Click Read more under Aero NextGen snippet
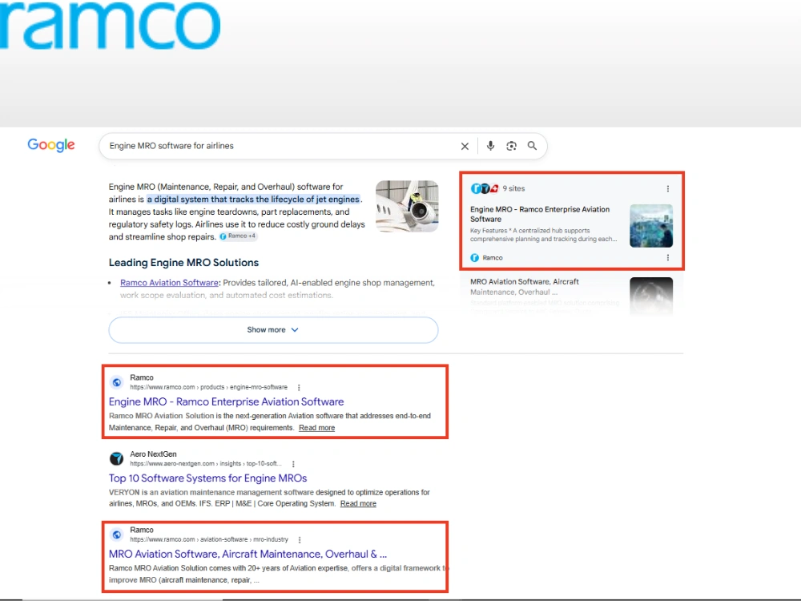The width and height of the screenshot is (801, 601). coord(358,503)
